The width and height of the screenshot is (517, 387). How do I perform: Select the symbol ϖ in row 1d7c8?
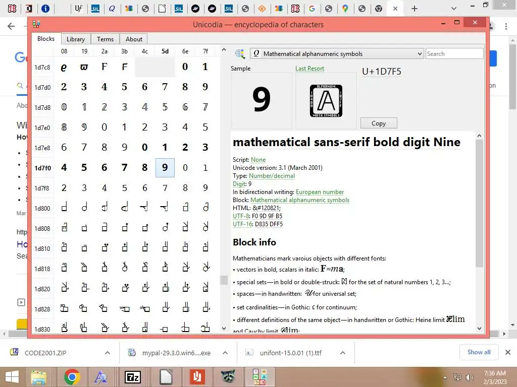coord(84,67)
